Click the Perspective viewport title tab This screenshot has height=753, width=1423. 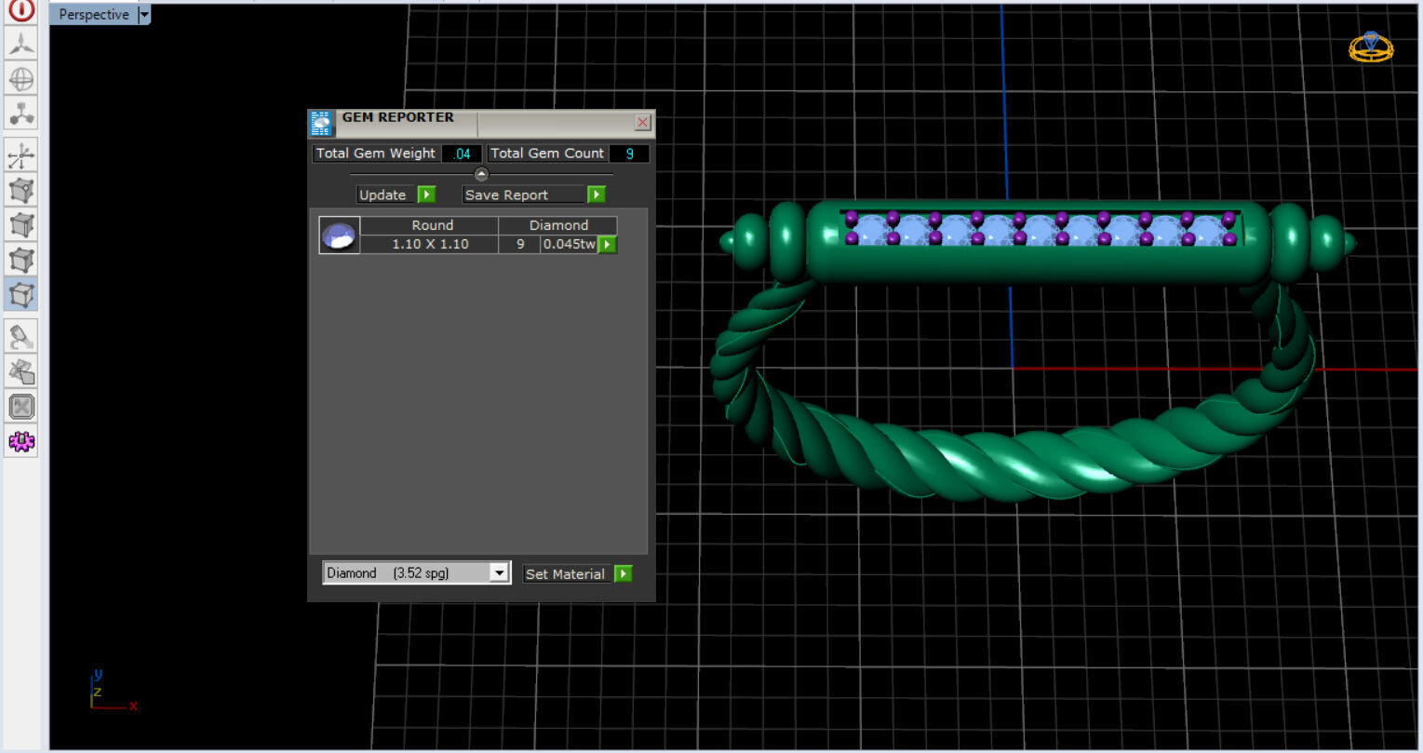click(x=94, y=15)
